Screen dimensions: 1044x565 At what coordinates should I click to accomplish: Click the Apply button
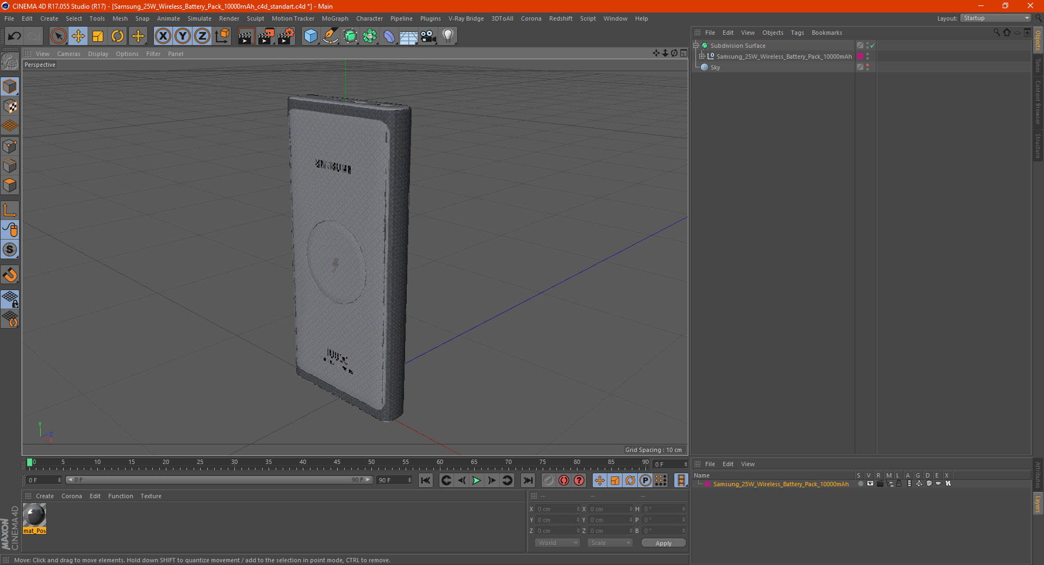click(x=663, y=543)
